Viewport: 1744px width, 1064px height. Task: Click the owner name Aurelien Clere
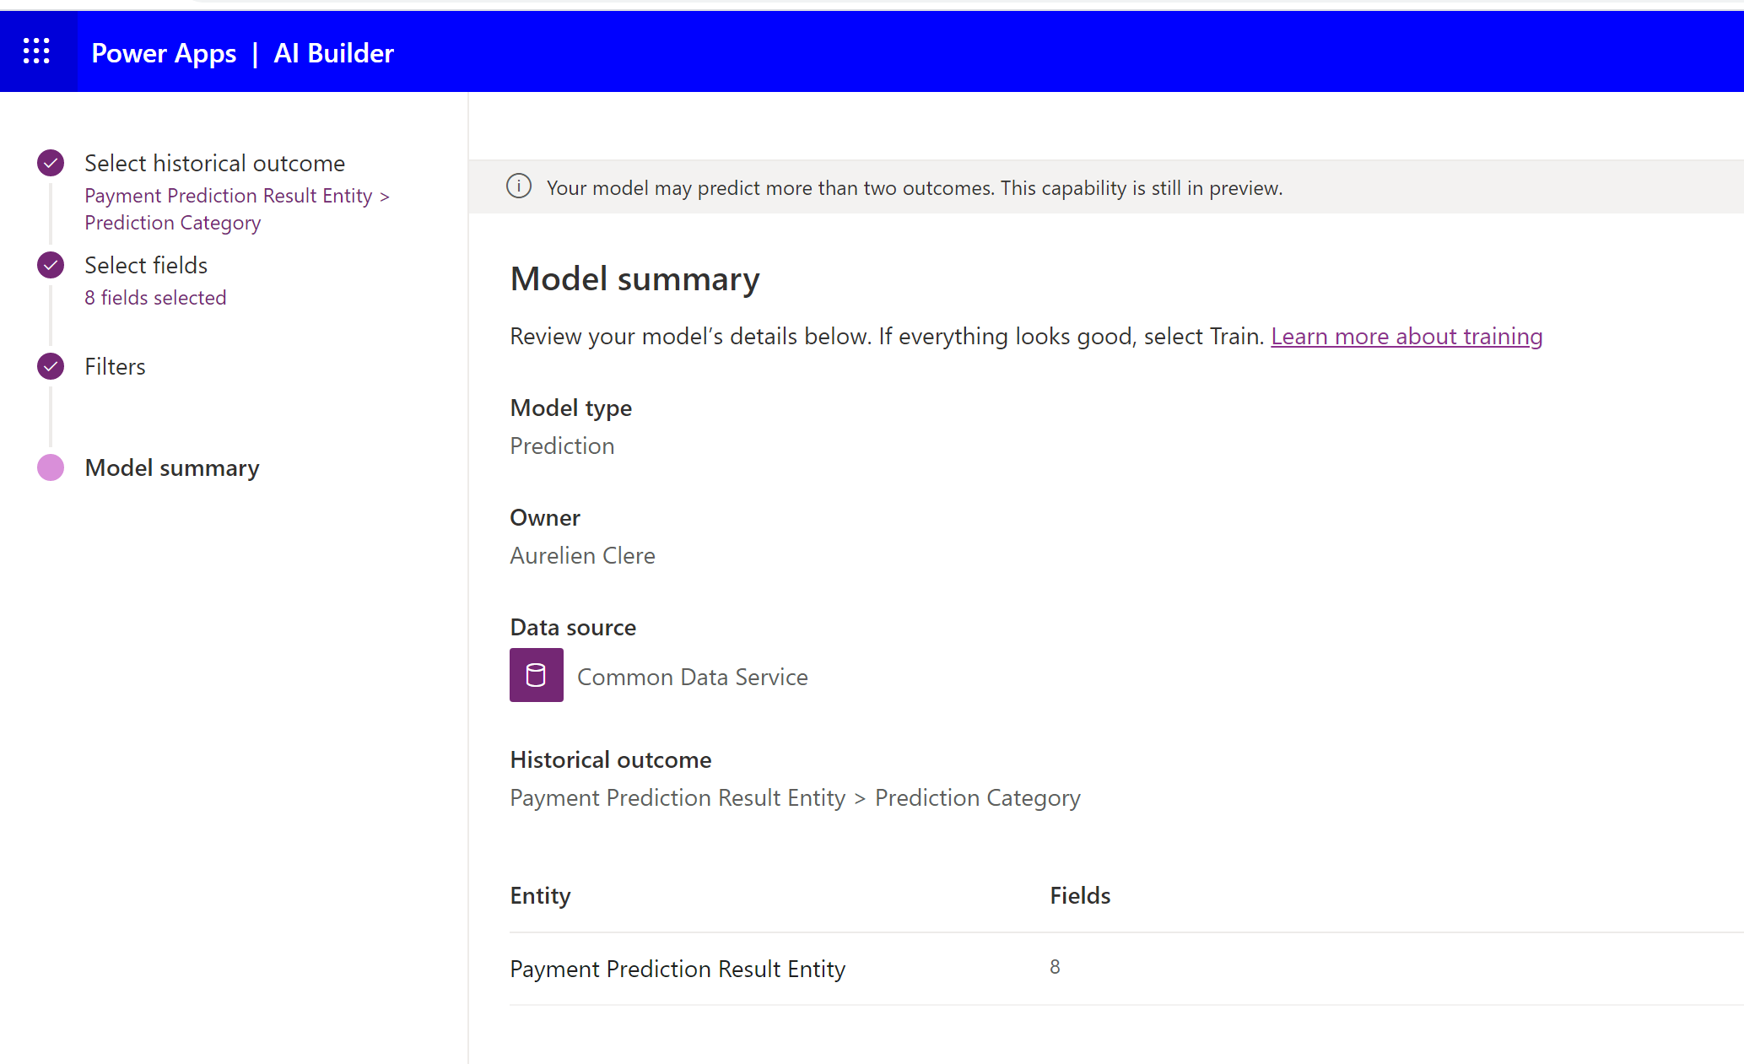pyautogui.click(x=582, y=555)
